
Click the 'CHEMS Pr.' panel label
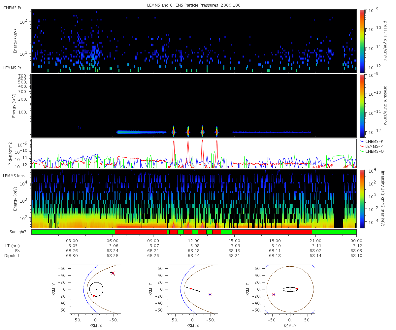tap(13, 8)
